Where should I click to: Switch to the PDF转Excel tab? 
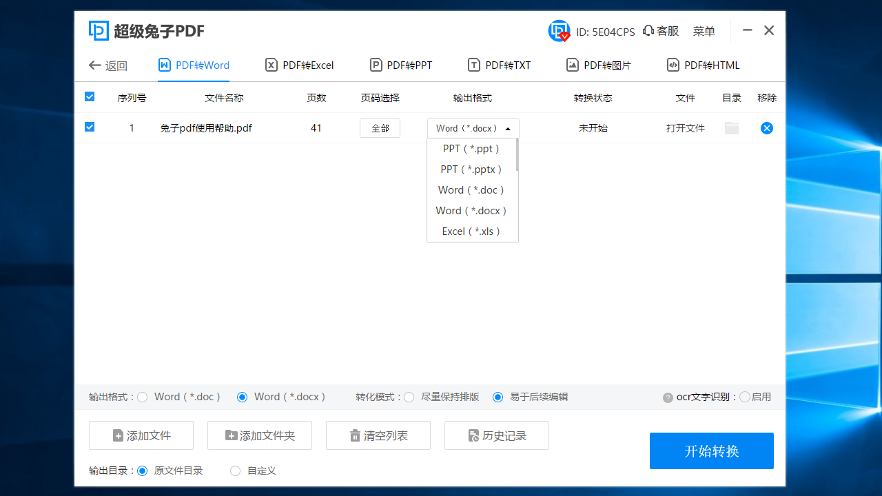[299, 65]
